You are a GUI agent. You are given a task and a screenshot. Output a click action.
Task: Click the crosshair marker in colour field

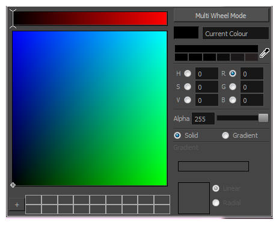point(13,185)
